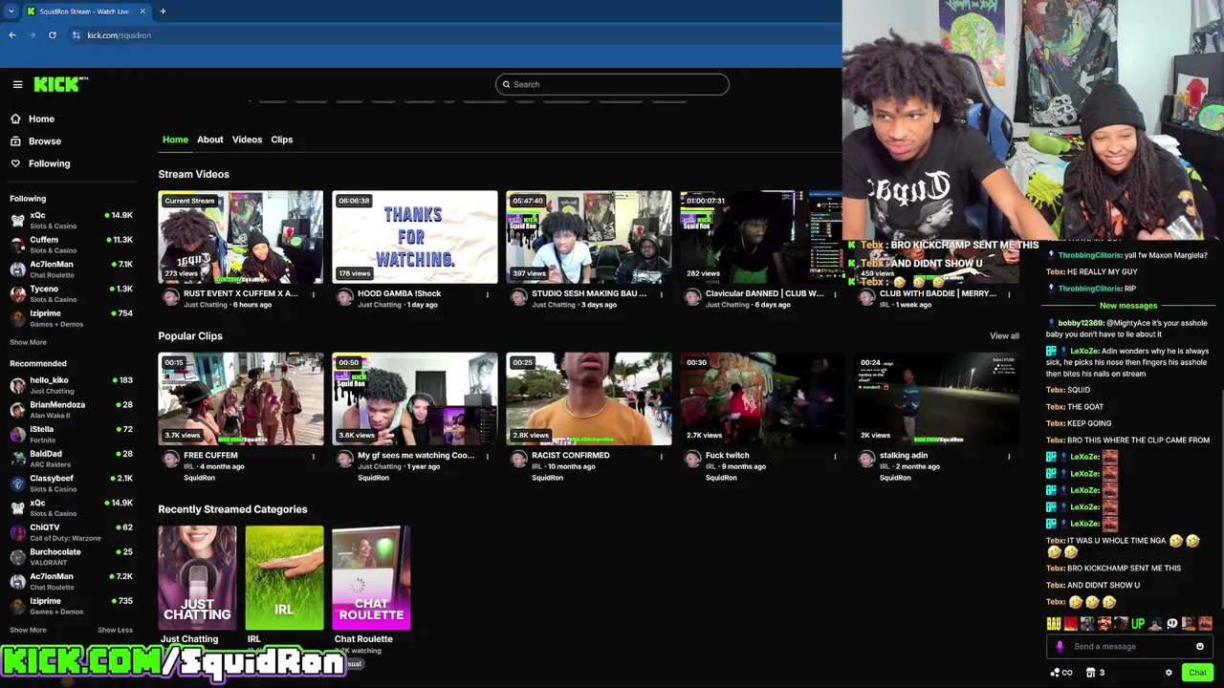This screenshot has height=688, width=1224.
Task: Reload the browser page
Action: pos(53,35)
